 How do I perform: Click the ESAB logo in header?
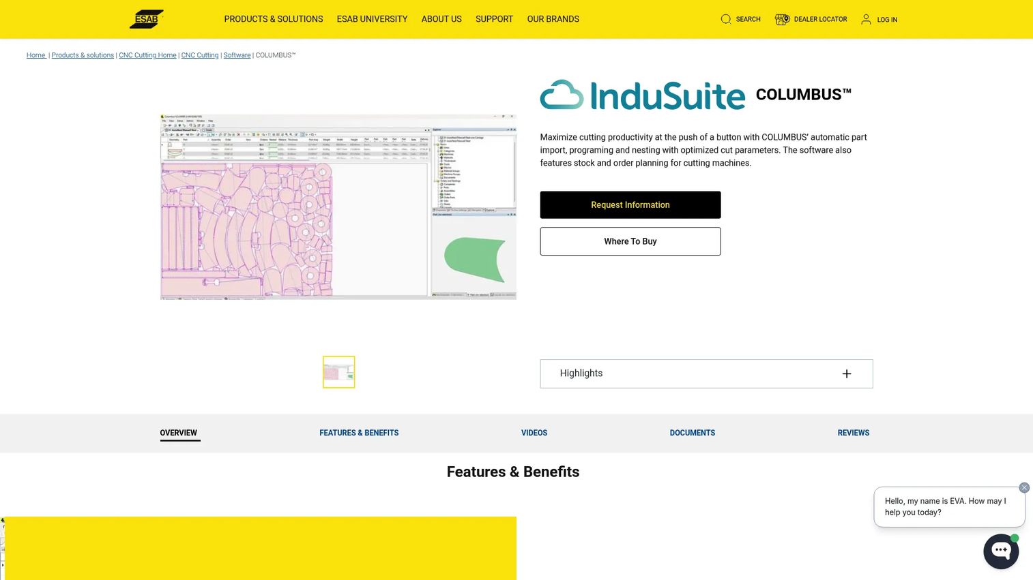point(147,19)
